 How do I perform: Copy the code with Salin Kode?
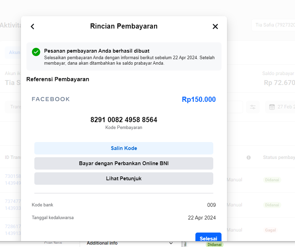(124, 148)
